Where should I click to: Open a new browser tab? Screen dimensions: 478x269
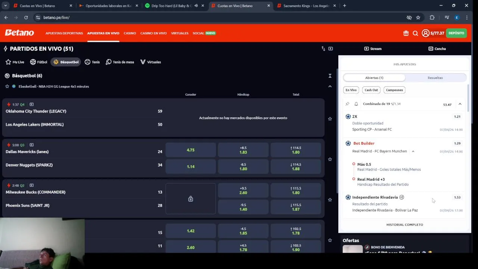click(x=344, y=6)
